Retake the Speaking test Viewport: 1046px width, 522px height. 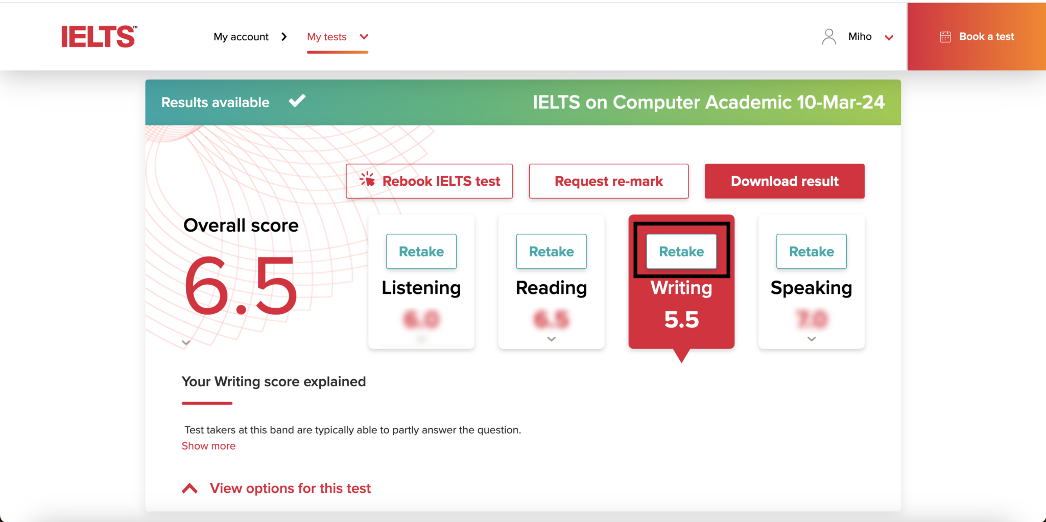click(811, 251)
